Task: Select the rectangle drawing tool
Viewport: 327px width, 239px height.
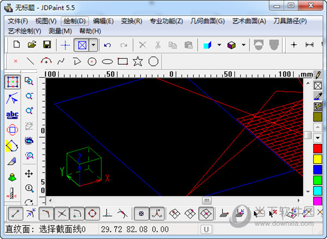Action: tap(123, 62)
